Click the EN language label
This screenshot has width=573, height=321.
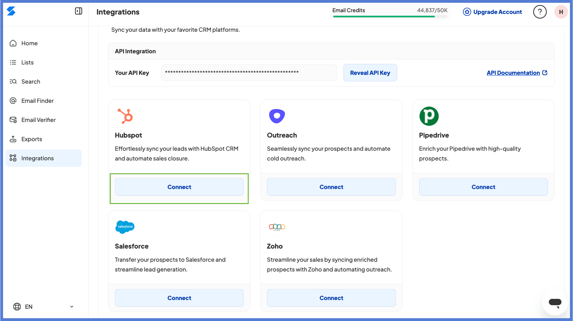tap(29, 306)
